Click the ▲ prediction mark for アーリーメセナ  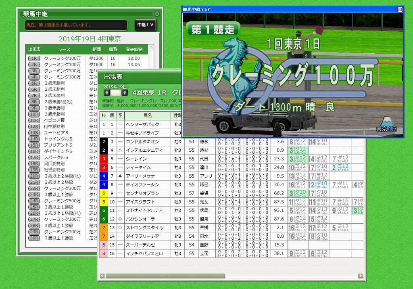coord(120,176)
